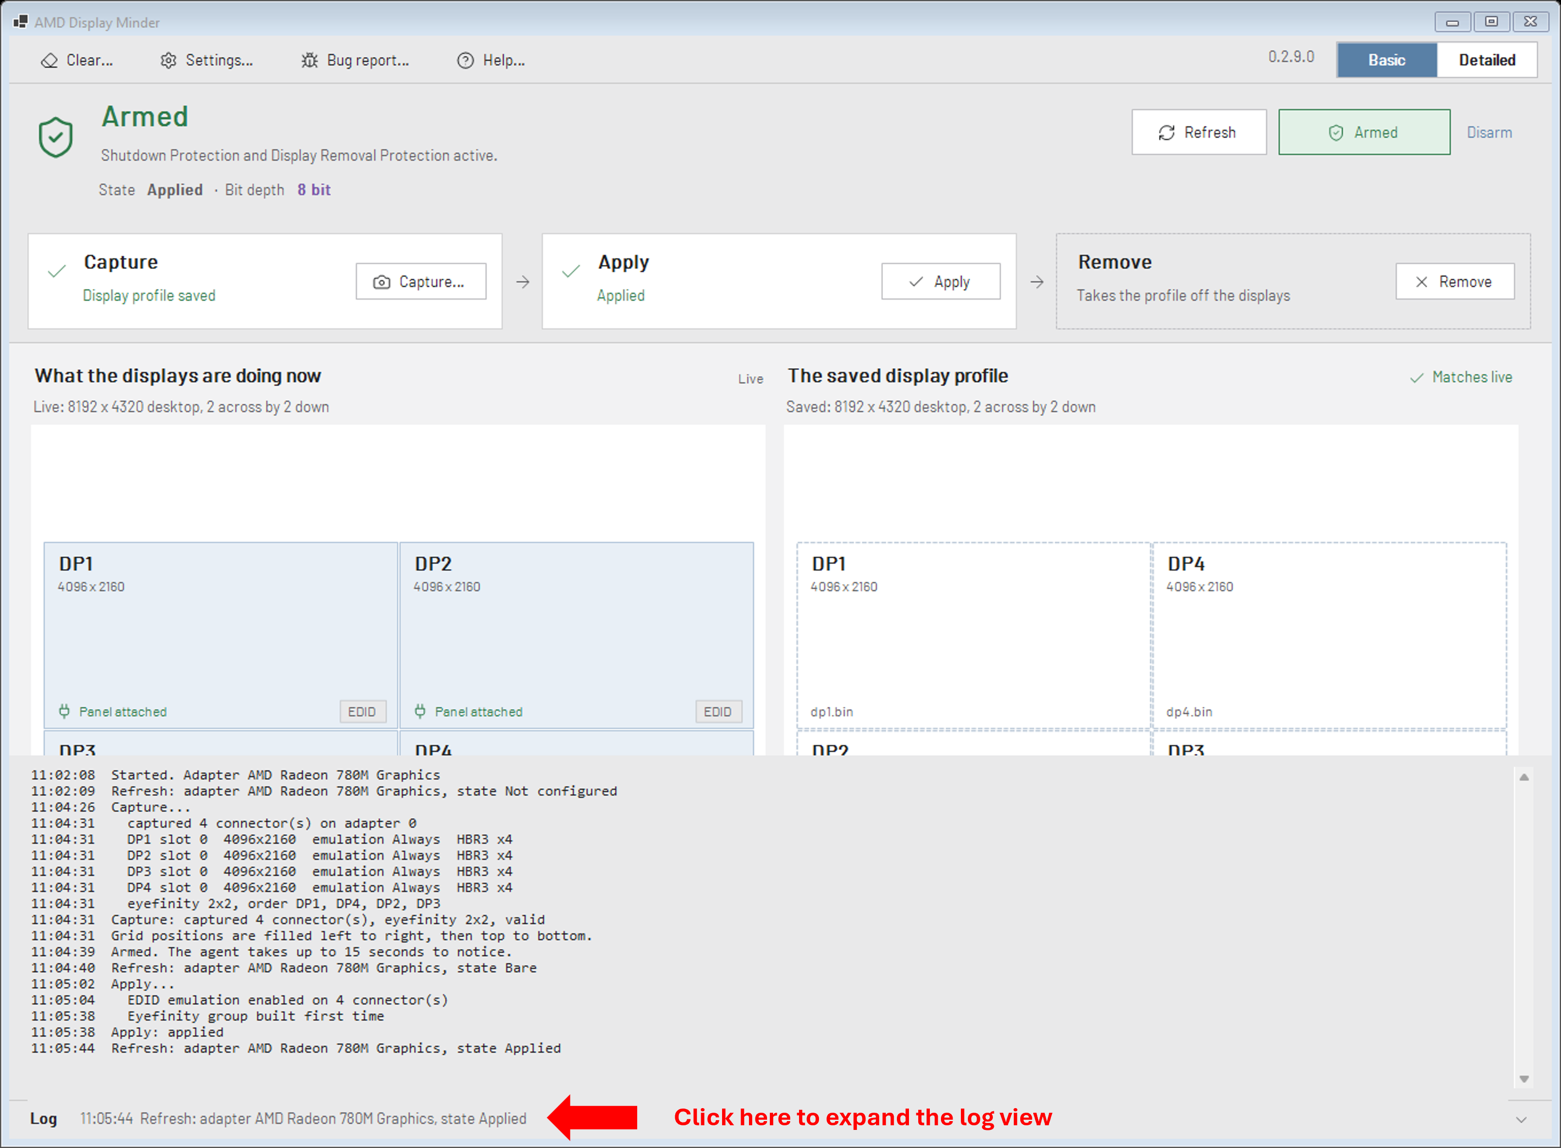Click log line 'eyefinity 2x2, order DP1, DP4, DP2, DP3'
Screen dimensions: 1561x1148
tap(284, 904)
